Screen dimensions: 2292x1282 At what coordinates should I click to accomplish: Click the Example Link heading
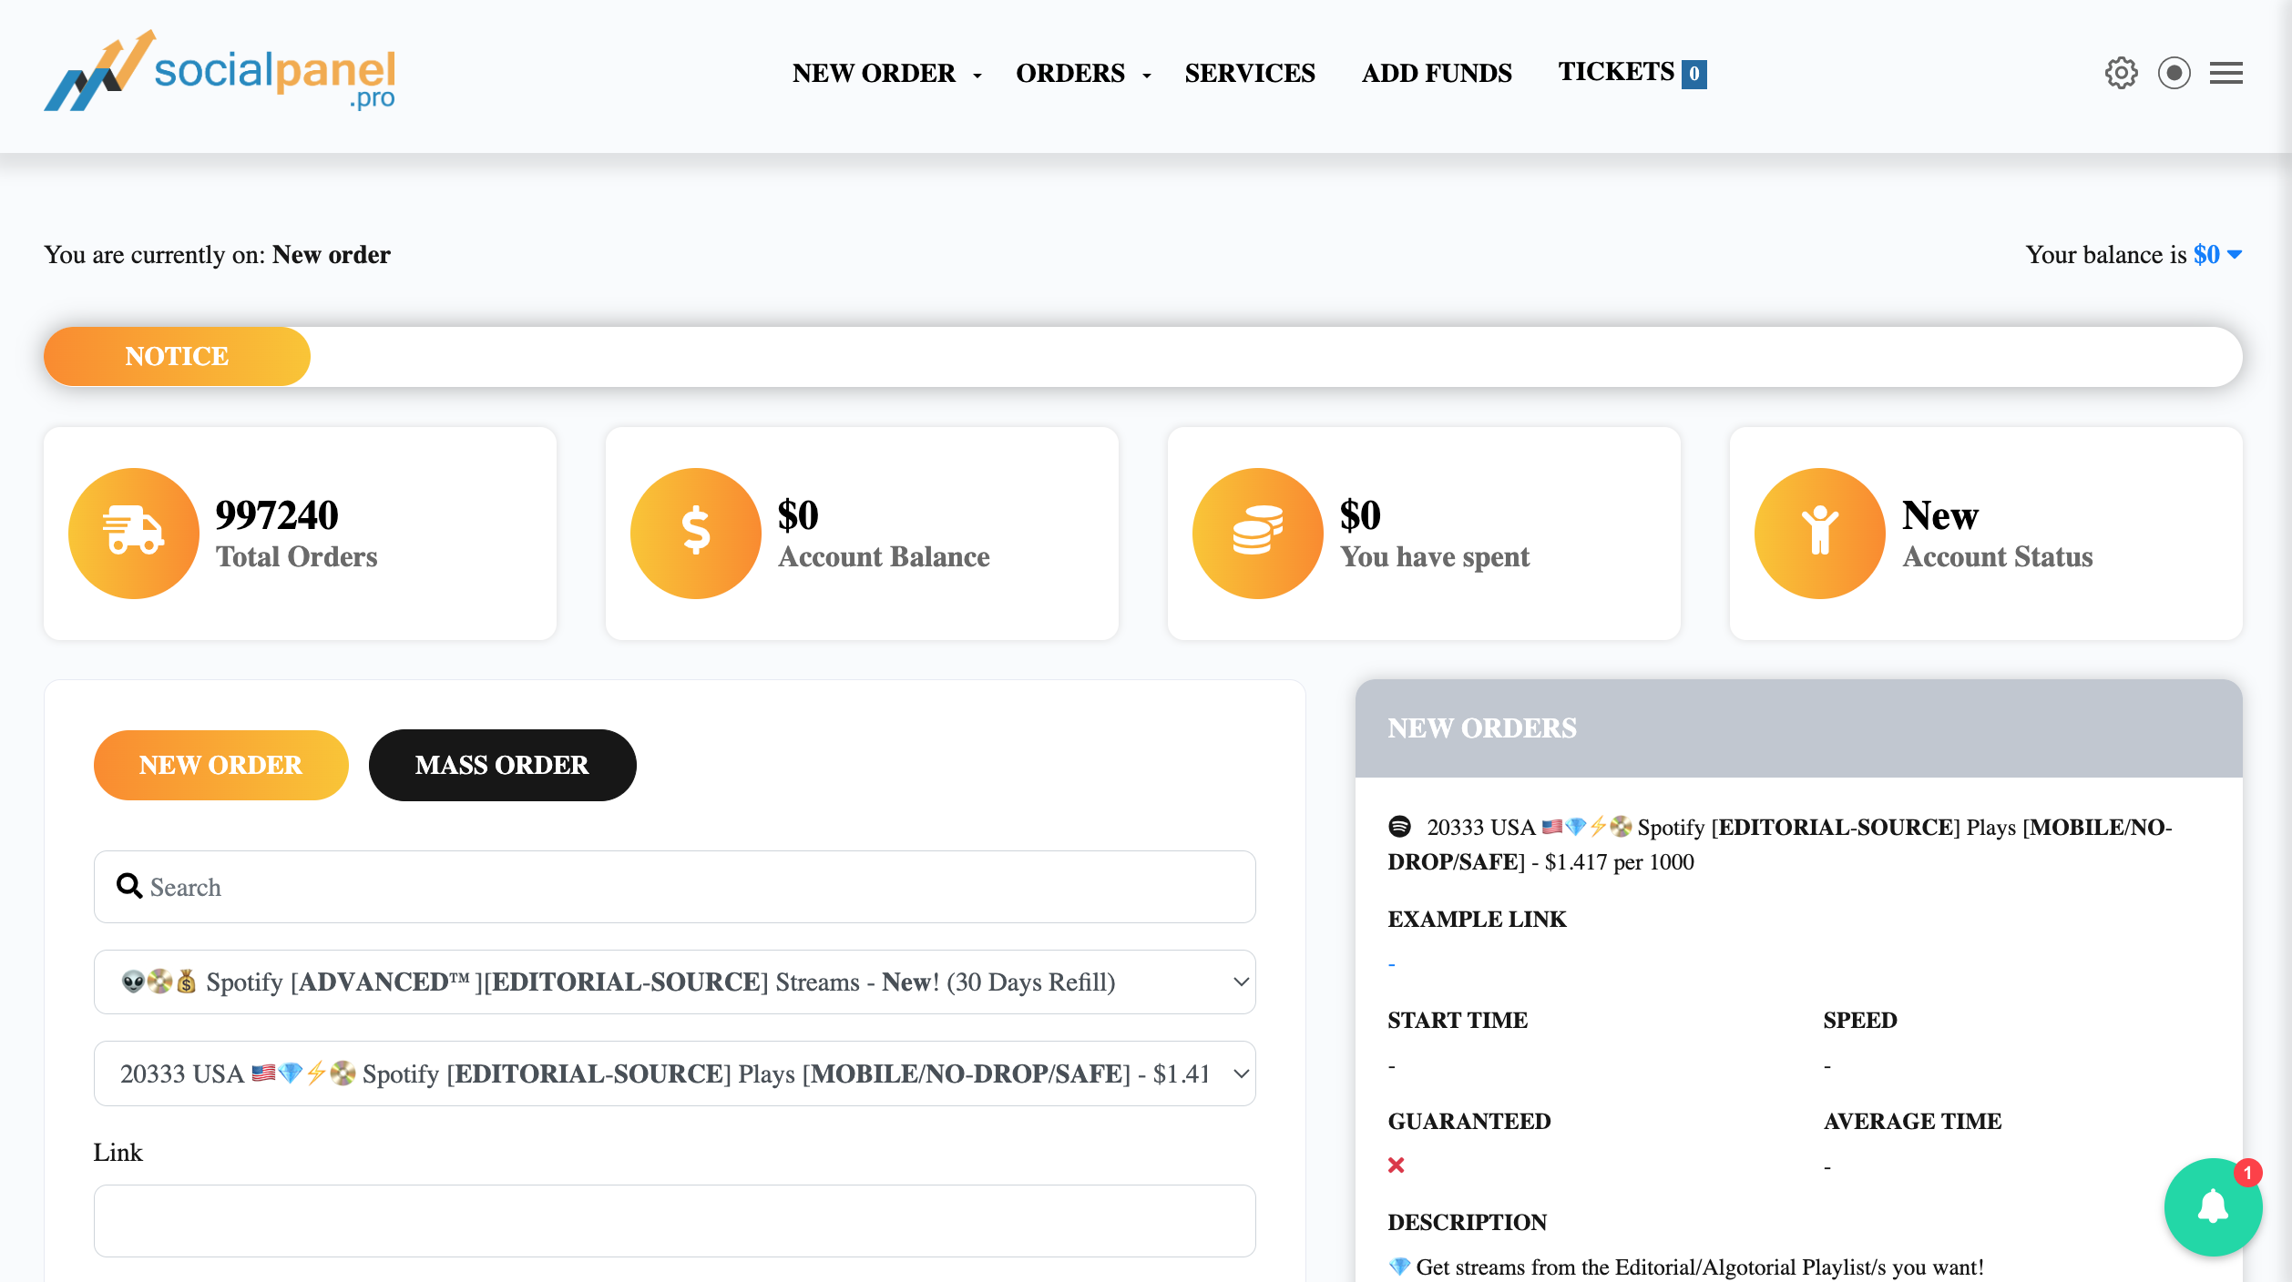[1477, 920]
